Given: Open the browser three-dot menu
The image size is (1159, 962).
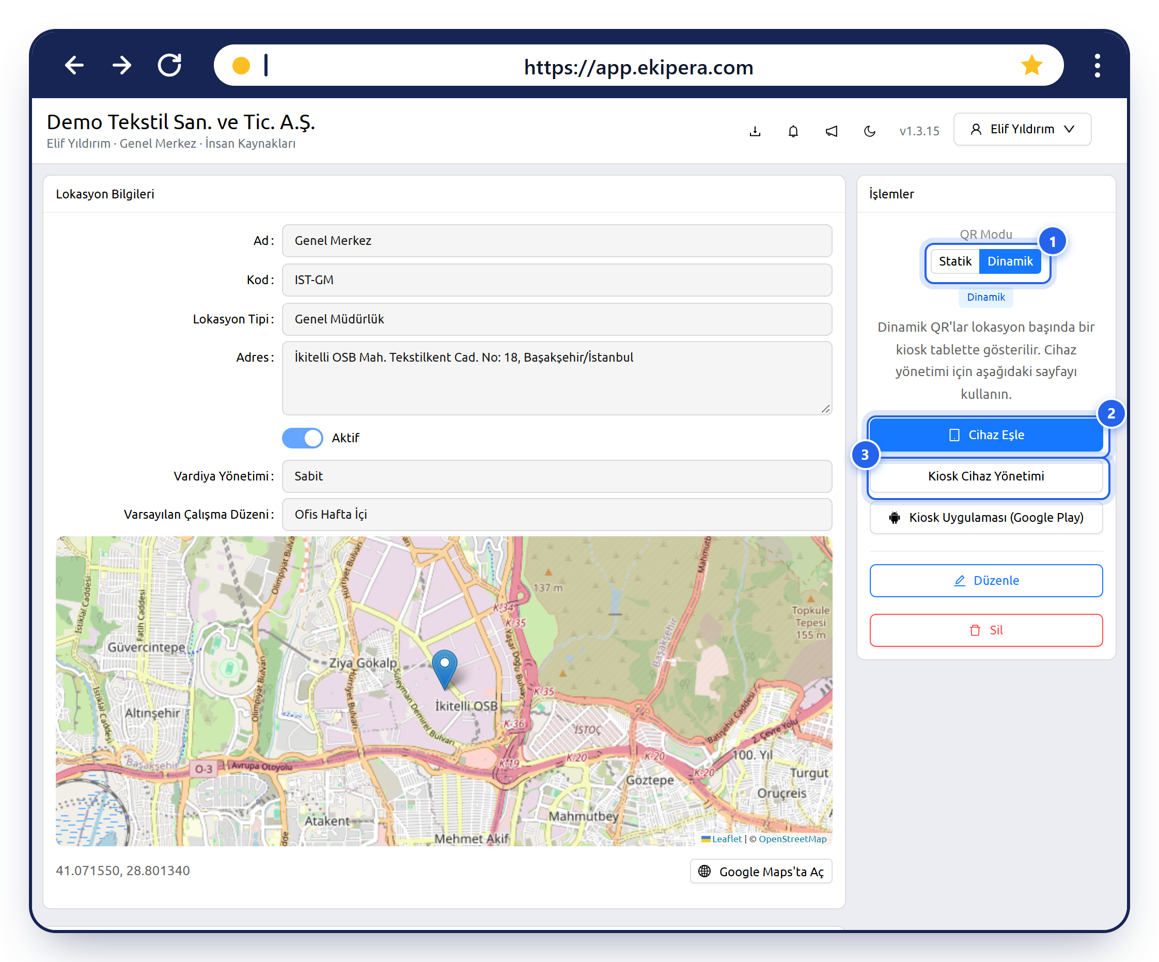Looking at the screenshot, I should pyautogui.click(x=1097, y=65).
